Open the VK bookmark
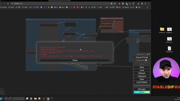The height and width of the screenshot is (101, 180). (56, 7)
